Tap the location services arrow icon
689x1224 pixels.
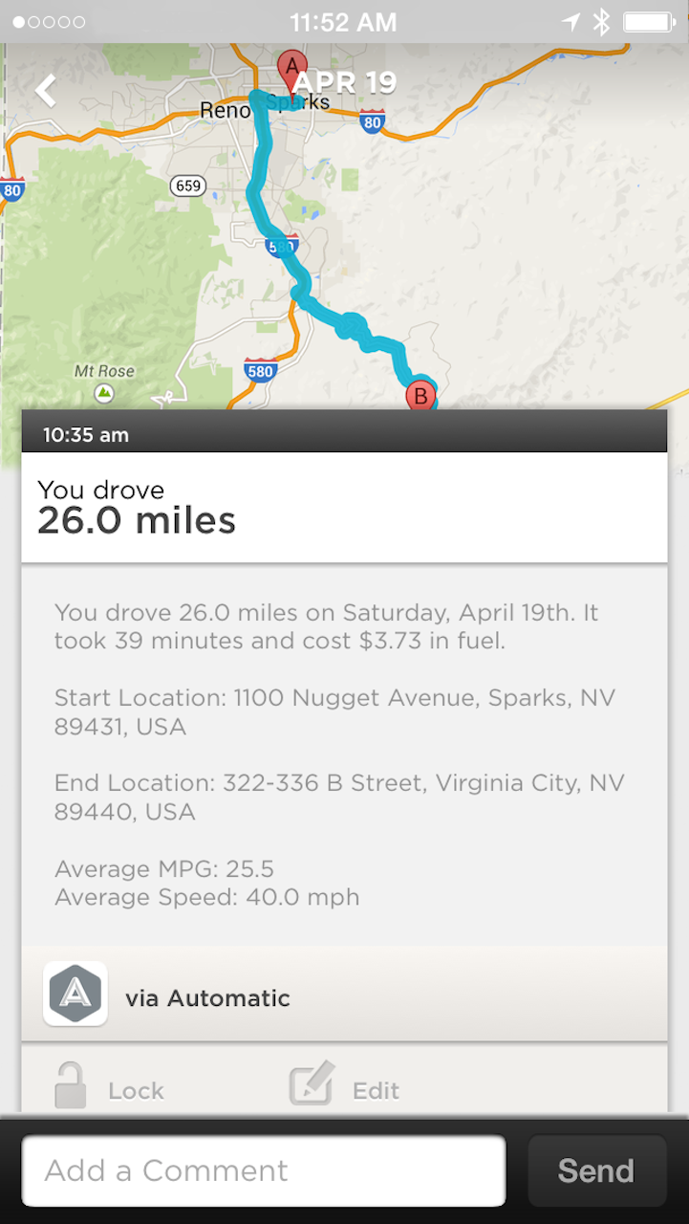[x=571, y=22]
